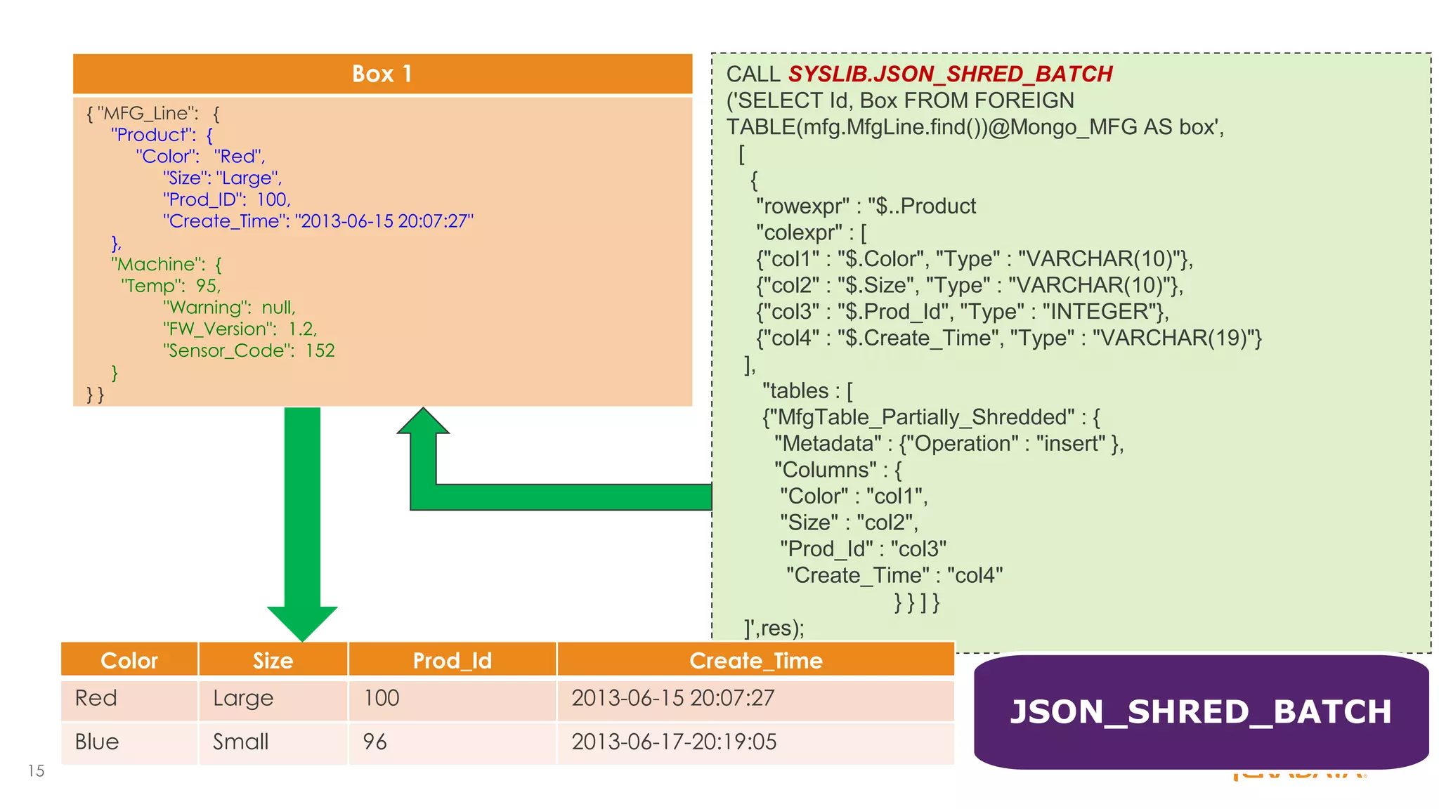1439x809 pixels.
Task: Click the Prod_Id column header
Action: (x=452, y=660)
